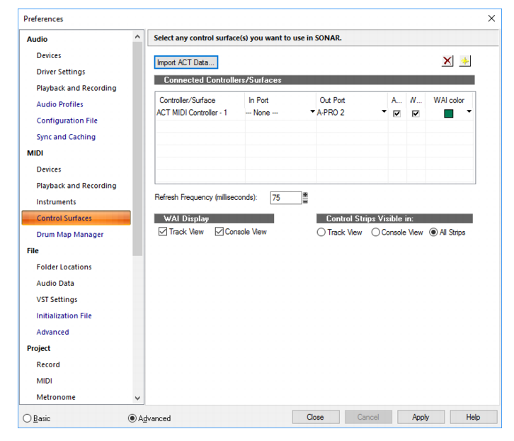The height and width of the screenshot is (441, 514).
Task: Select Audio Driver Settings in sidebar
Action: (x=61, y=72)
